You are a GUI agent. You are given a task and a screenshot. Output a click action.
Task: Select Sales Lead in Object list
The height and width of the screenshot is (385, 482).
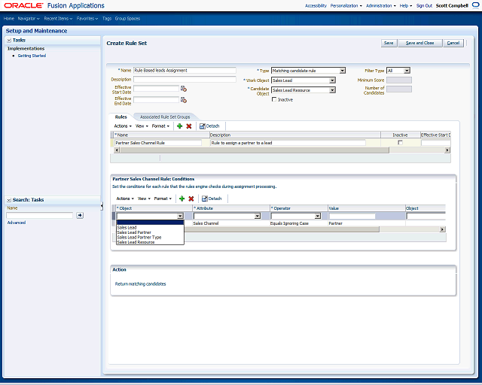click(151, 228)
